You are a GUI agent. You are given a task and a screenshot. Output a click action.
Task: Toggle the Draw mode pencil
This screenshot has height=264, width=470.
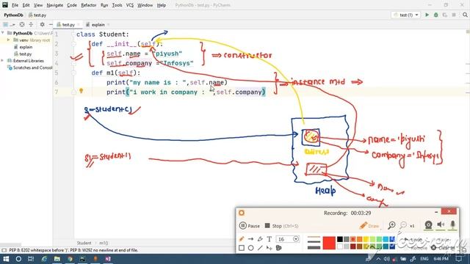pyautogui.click(x=369, y=226)
